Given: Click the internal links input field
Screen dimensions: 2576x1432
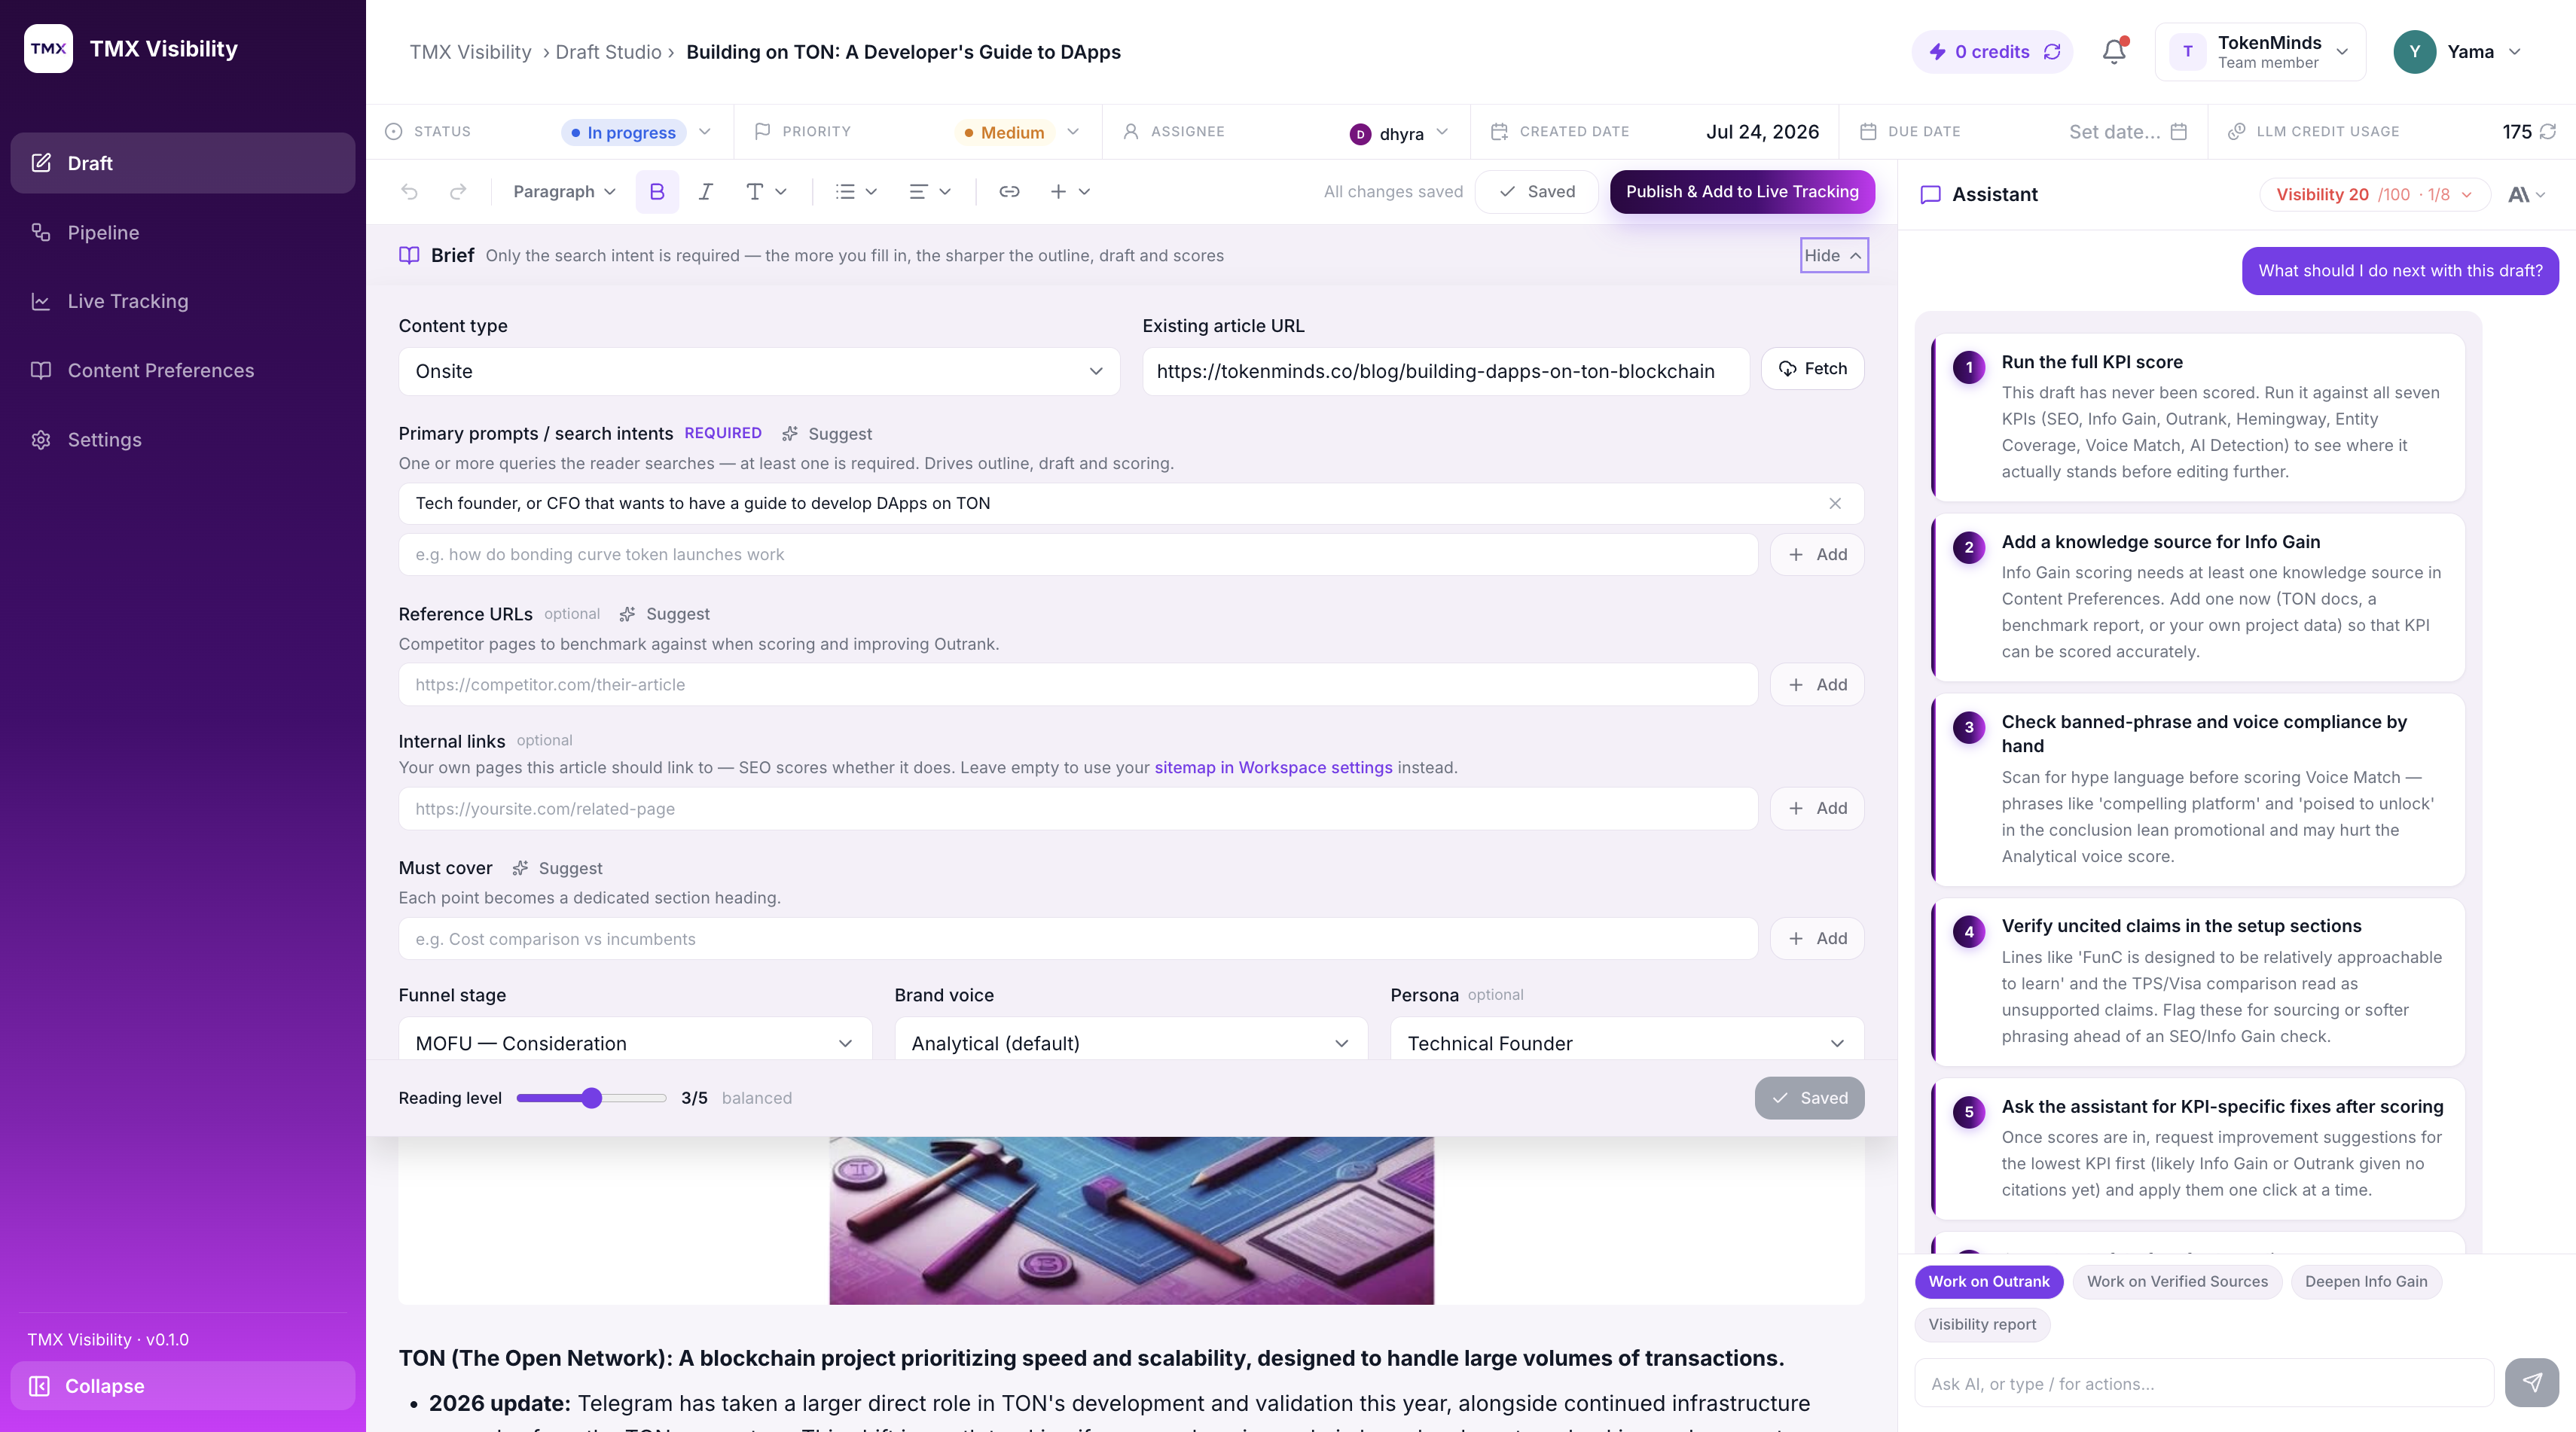Looking at the screenshot, I should pyautogui.click(x=1078, y=809).
